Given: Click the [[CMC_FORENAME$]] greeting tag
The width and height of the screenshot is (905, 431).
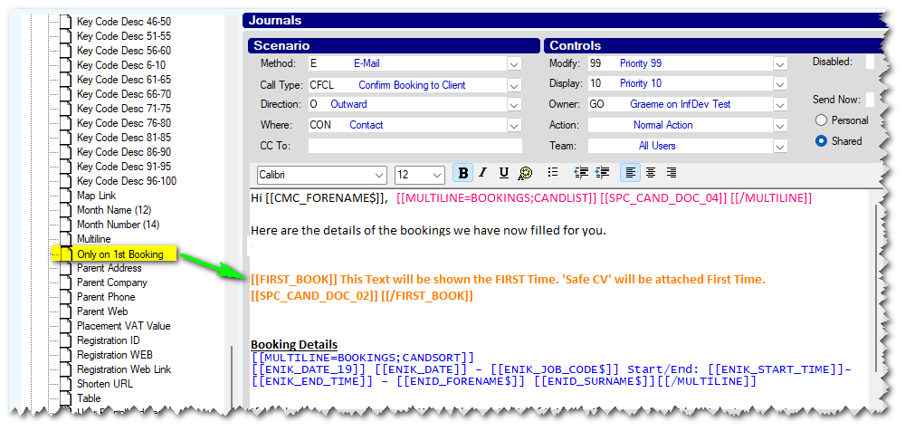Looking at the screenshot, I should coord(326,198).
